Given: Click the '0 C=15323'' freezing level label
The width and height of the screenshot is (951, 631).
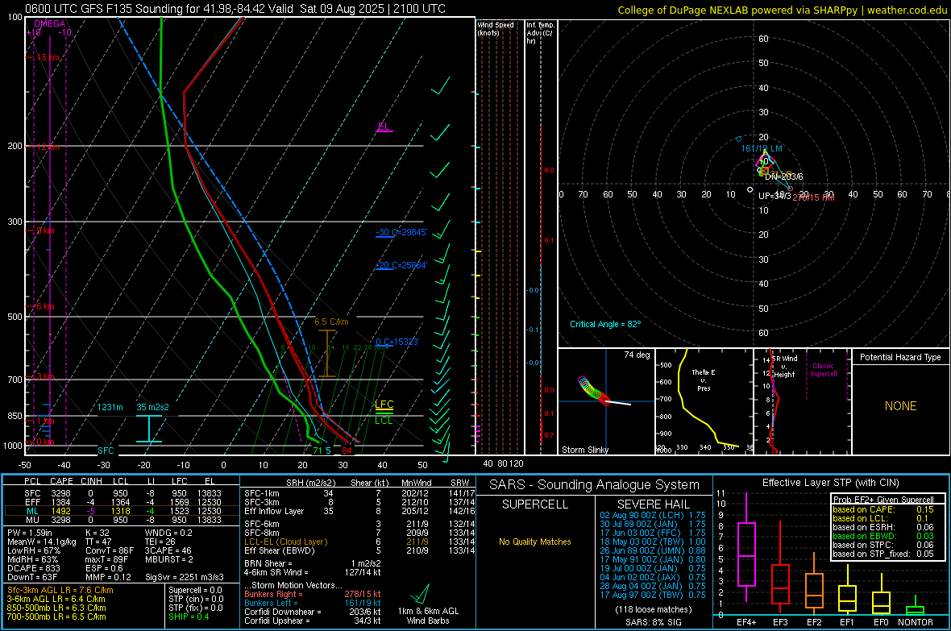Looking at the screenshot, I should [397, 342].
